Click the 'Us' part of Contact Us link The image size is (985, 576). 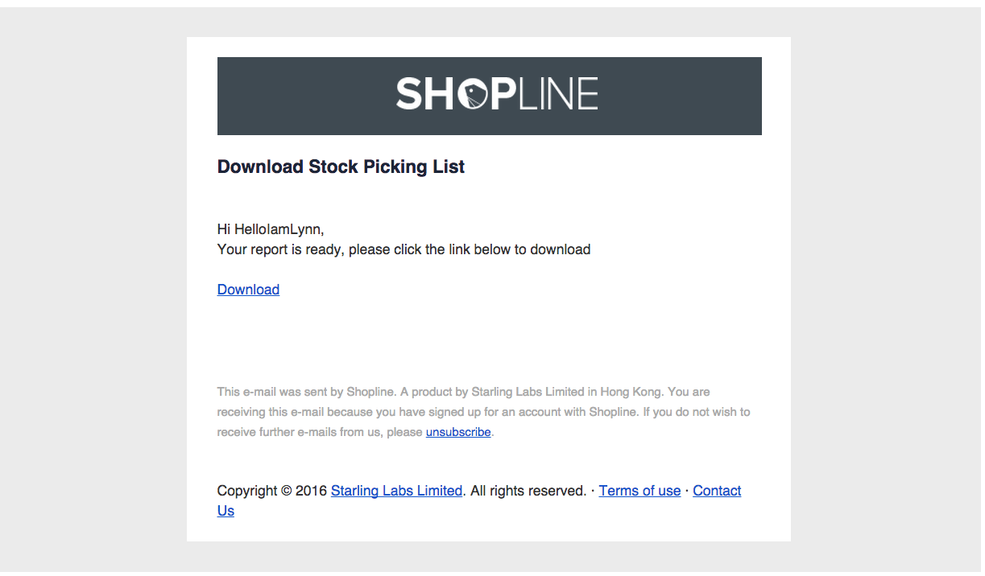point(226,511)
